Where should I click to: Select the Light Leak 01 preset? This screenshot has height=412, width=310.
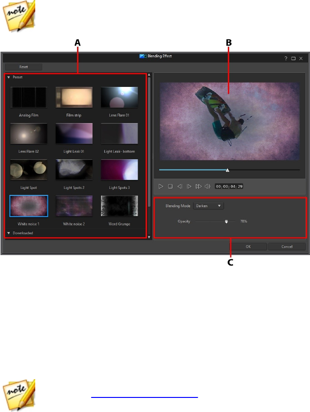point(74,133)
